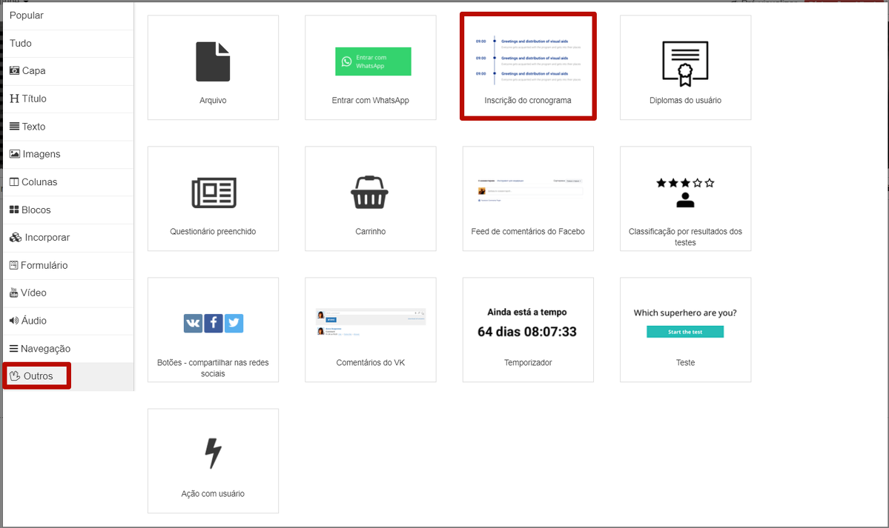Click the Start the test button preview
The image size is (889, 528).
pyautogui.click(x=684, y=332)
